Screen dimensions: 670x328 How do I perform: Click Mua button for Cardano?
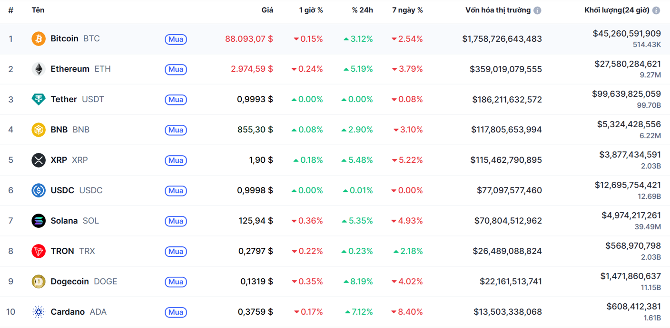(176, 312)
